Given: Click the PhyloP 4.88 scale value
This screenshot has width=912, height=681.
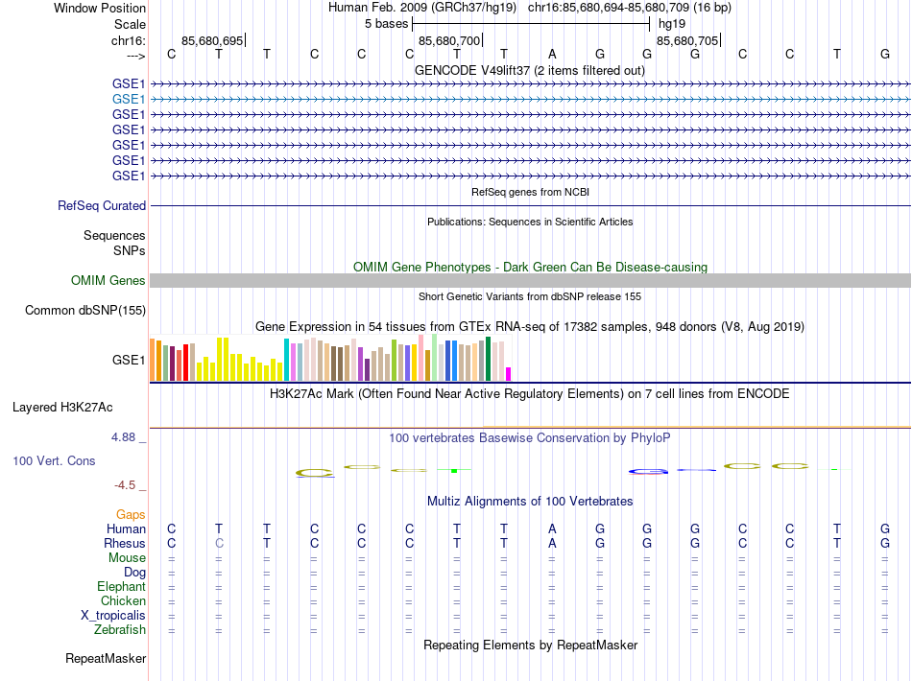Looking at the screenshot, I should [x=123, y=437].
